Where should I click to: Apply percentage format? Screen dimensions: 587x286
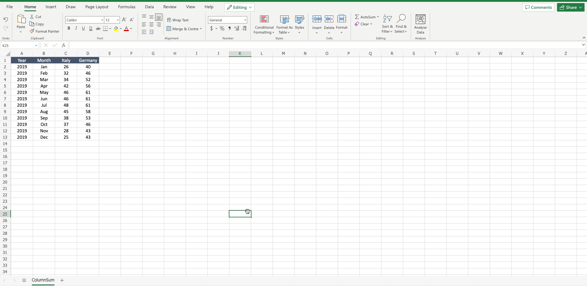[222, 28]
